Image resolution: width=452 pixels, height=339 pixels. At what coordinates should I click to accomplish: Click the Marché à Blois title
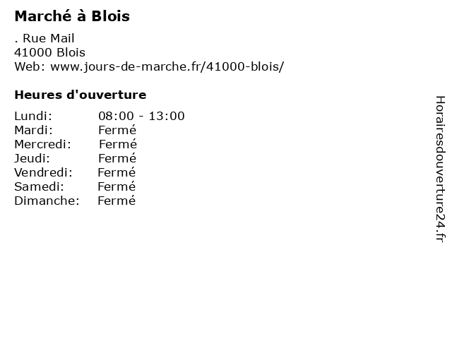72,16
